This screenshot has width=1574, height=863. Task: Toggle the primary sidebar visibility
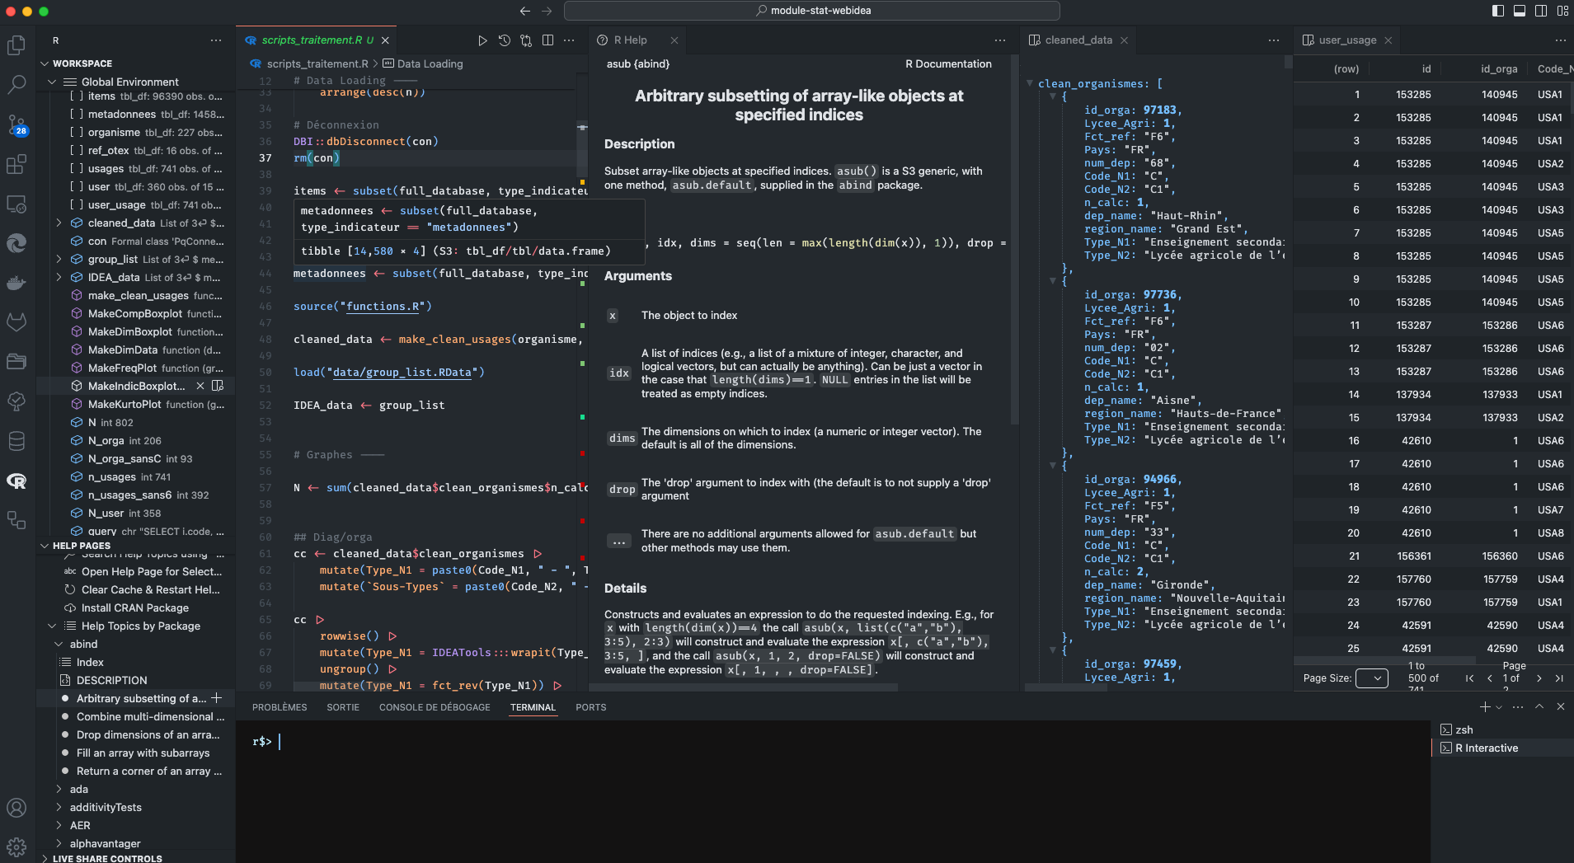click(1498, 11)
